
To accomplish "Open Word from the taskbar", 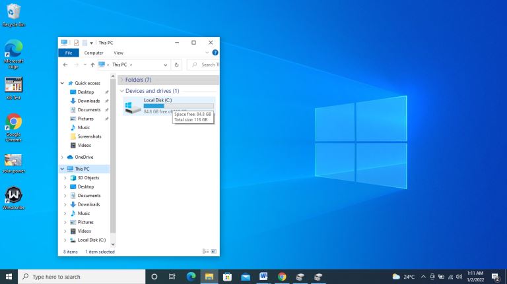I will [x=263, y=277].
